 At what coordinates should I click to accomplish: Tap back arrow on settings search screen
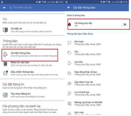coord(4,8)
